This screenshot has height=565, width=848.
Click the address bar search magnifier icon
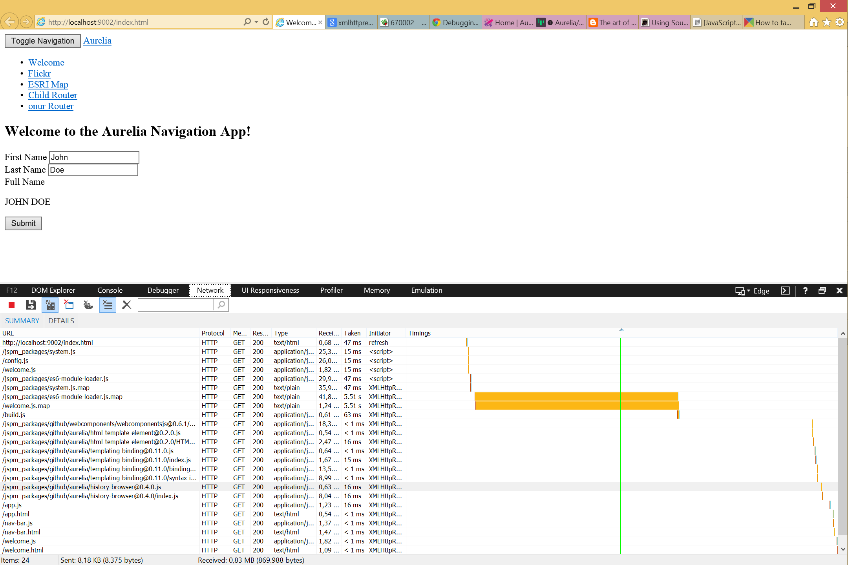(x=247, y=22)
